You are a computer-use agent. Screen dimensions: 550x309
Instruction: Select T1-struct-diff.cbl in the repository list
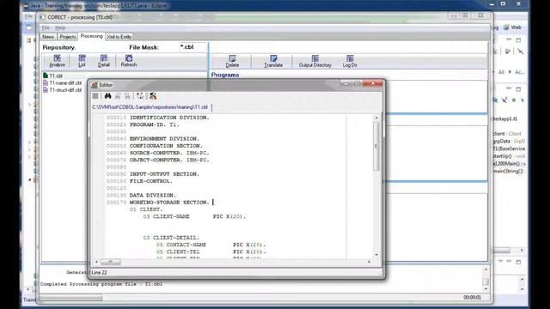(x=62, y=90)
